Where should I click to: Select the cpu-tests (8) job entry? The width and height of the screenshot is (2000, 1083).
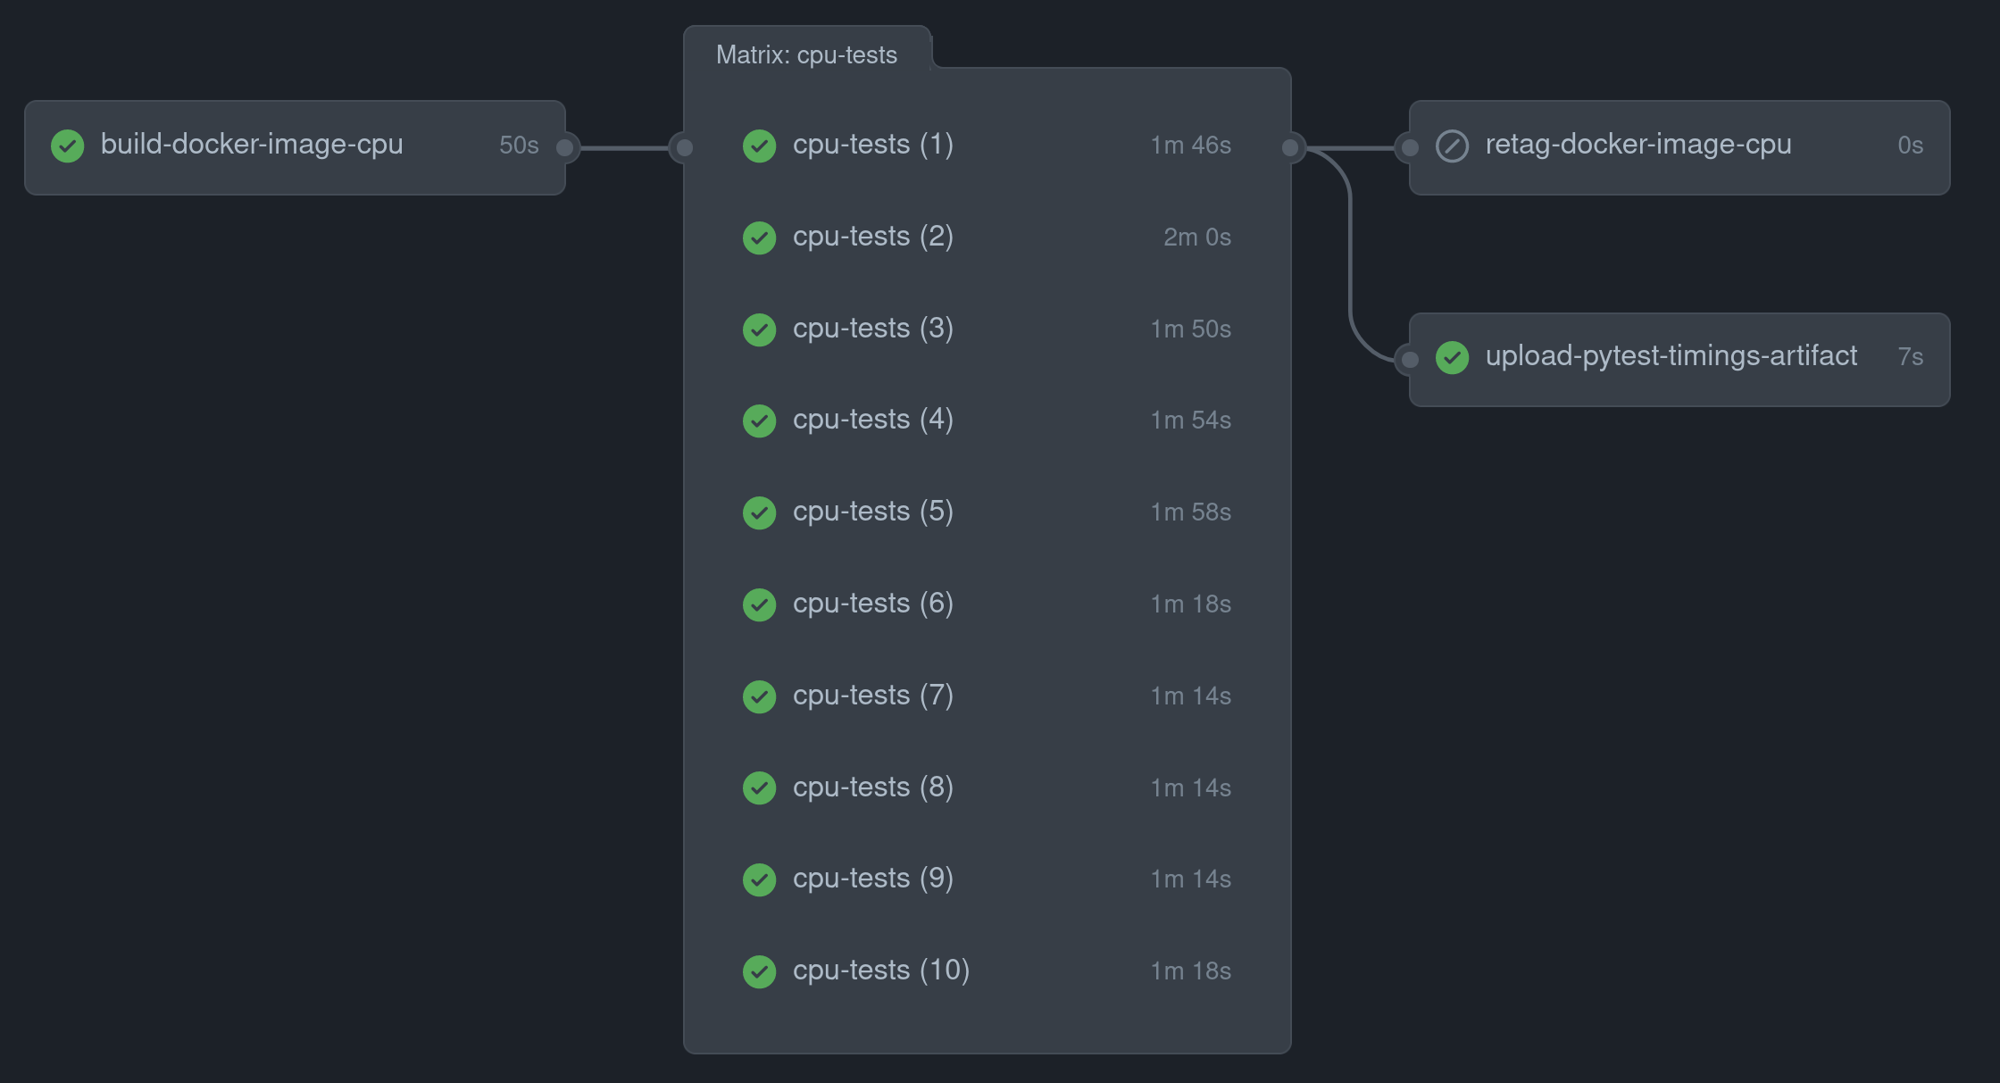pyautogui.click(x=872, y=787)
